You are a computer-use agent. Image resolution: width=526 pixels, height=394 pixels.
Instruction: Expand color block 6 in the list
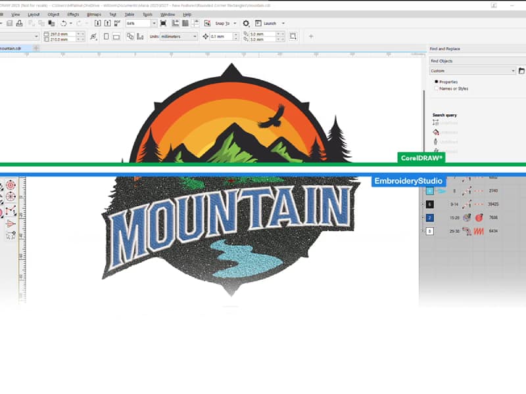423,204
